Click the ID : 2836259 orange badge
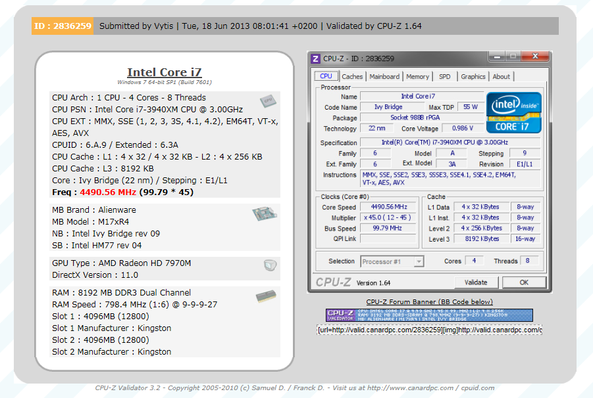Image resolution: width=593 pixels, height=398 pixels. tap(63, 26)
